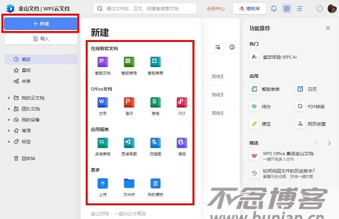339x219 pixels.
Task: Go to previous 精选 item arrow
Action: pos(317,143)
